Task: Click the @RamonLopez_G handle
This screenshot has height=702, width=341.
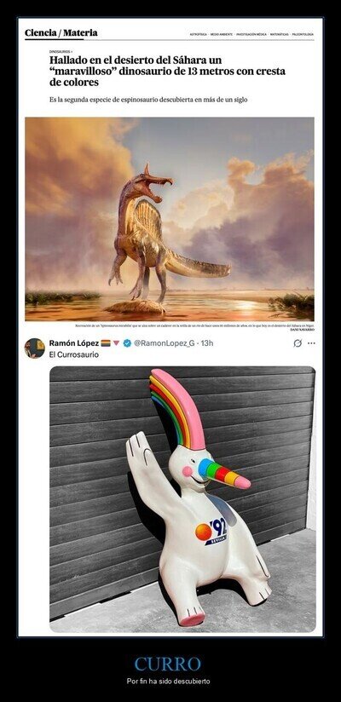Action: click(164, 343)
